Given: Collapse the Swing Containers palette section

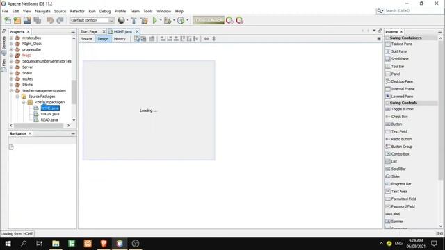Looking at the screenshot, I should pyautogui.click(x=387, y=37).
